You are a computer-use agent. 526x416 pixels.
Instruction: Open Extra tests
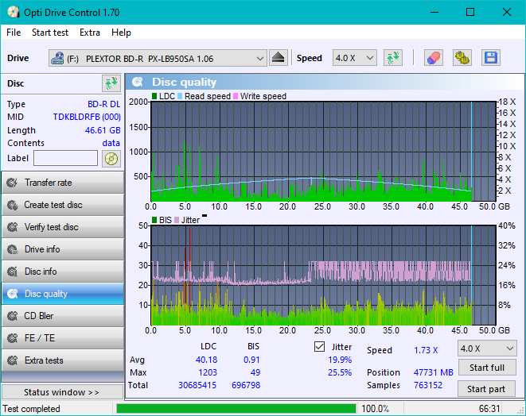click(x=63, y=360)
